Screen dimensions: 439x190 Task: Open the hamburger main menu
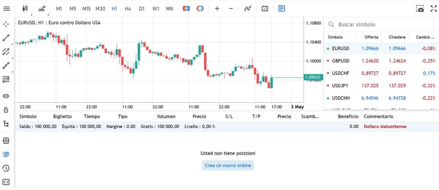point(6,9)
